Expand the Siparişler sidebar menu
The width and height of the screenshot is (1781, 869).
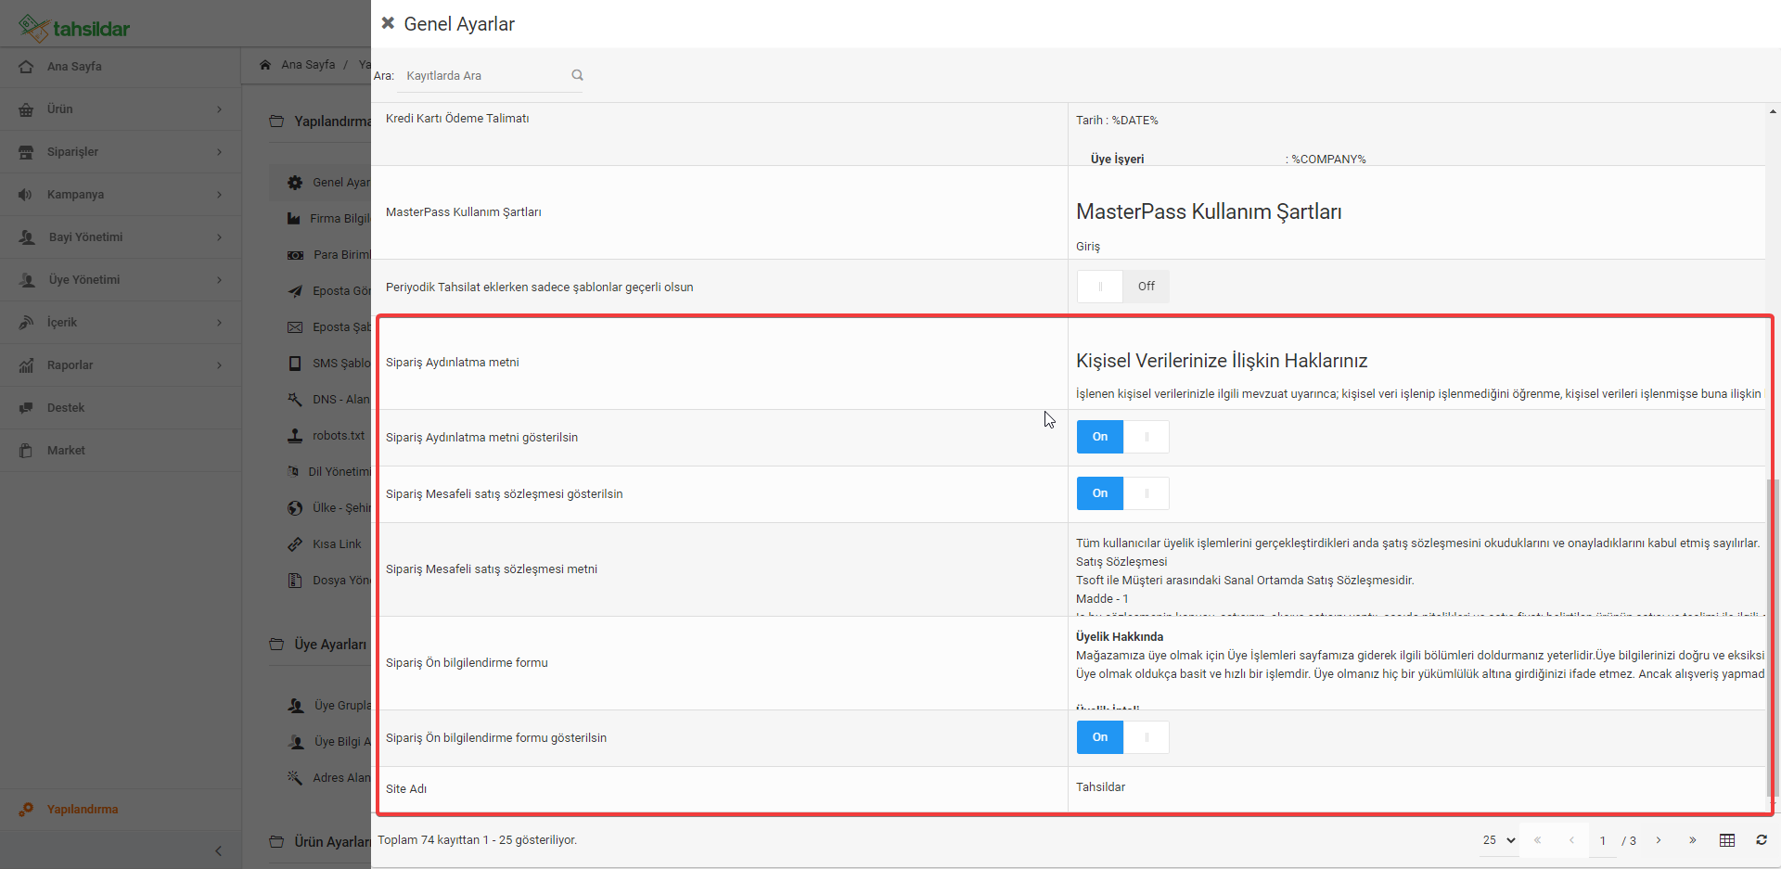click(x=121, y=152)
